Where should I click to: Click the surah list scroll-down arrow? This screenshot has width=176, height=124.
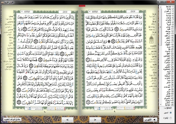click(x=161, y=105)
